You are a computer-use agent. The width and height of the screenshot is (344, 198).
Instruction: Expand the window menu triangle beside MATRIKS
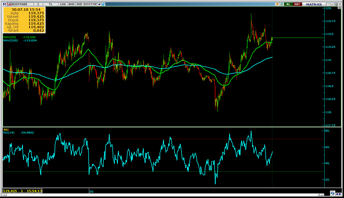pyautogui.click(x=328, y=4)
